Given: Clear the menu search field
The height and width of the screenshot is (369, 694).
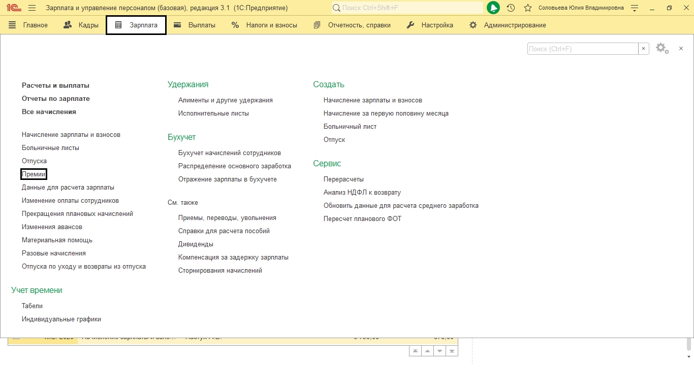Looking at the screenshot, I should click(644, 49).
